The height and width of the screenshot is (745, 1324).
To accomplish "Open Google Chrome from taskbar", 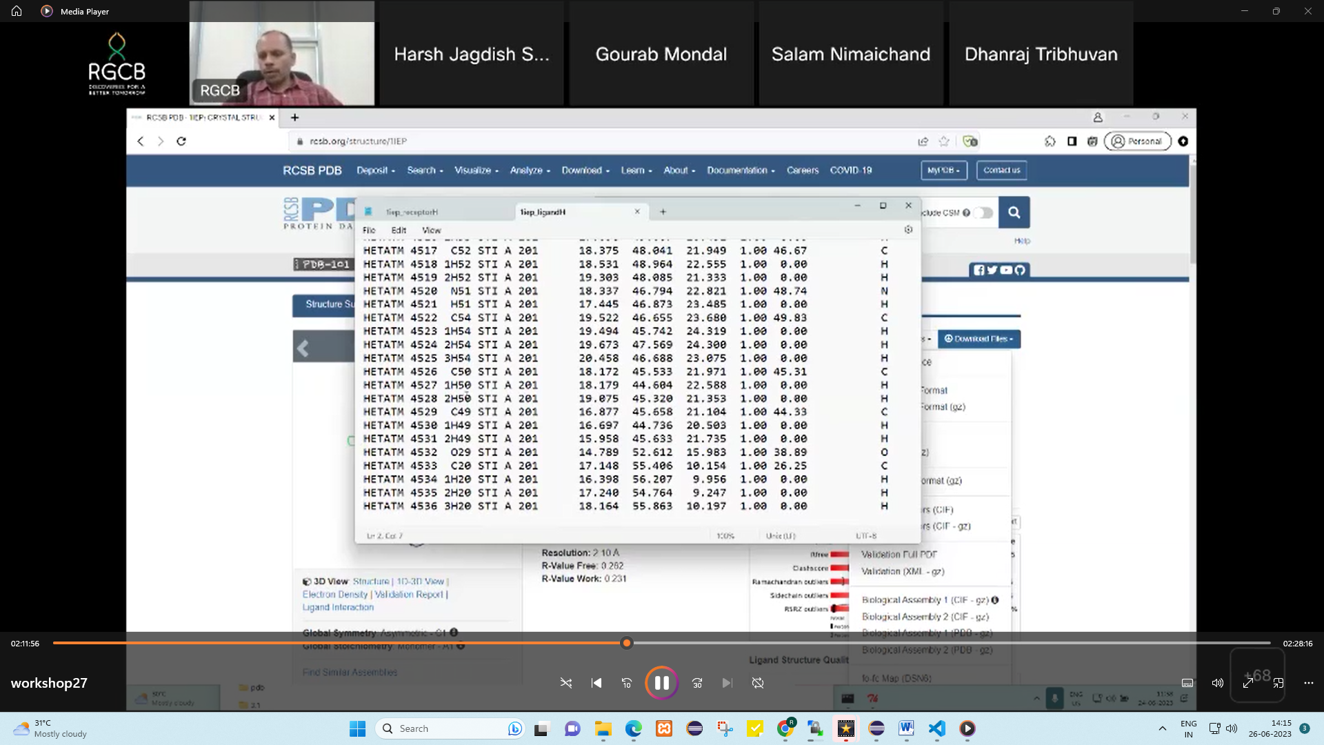I will pyautogui.click(x=785, y=728).
